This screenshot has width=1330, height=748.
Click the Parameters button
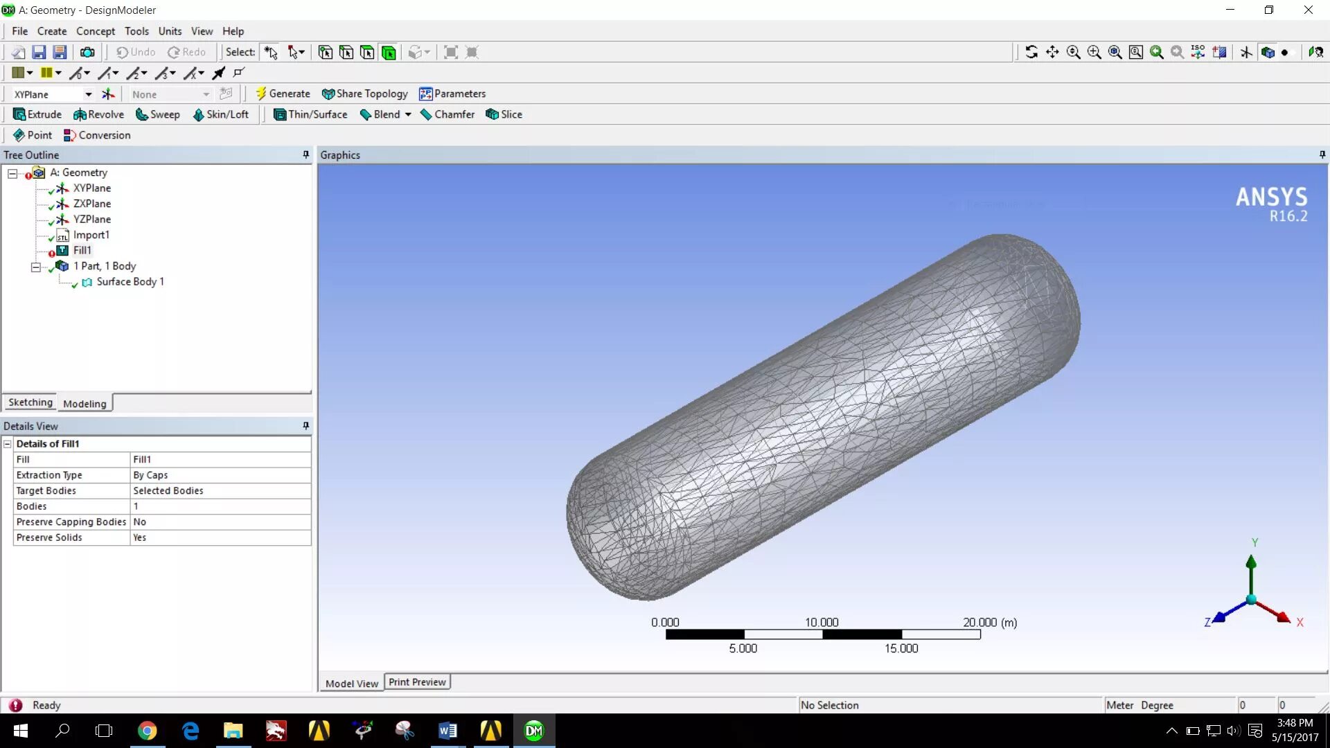pyautogui.click(x=453, y=92)
